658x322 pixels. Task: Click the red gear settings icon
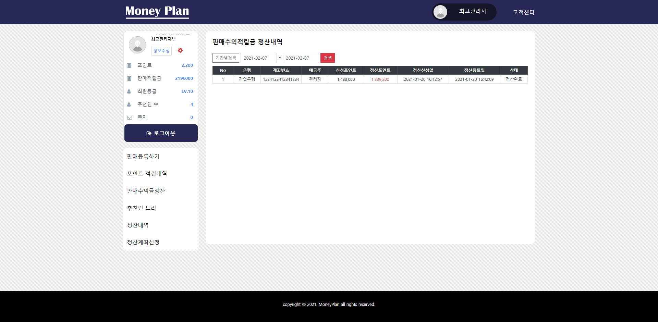click(180, 50)
